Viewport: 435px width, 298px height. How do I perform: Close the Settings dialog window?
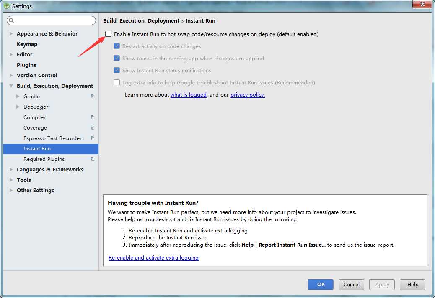tap(422, 4)
